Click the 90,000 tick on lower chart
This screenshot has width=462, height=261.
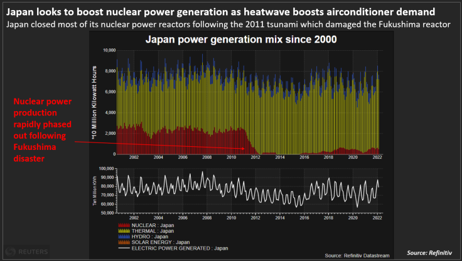(107, 178)
